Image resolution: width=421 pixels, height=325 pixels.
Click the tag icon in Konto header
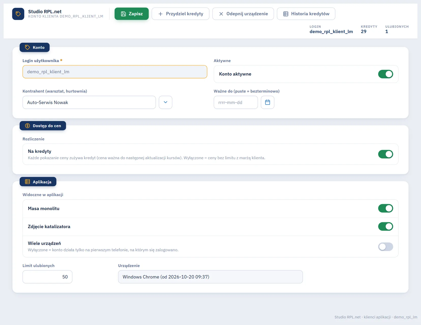(27, 47)
